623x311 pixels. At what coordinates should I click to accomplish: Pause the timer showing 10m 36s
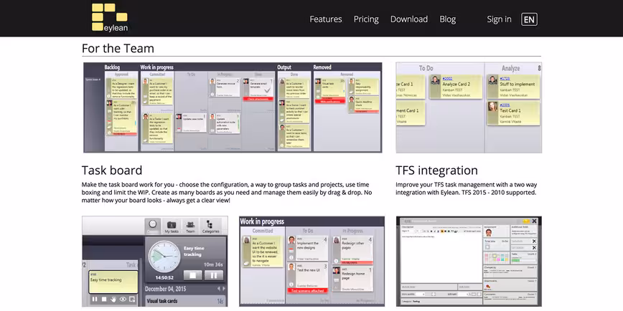pos(214,275)
